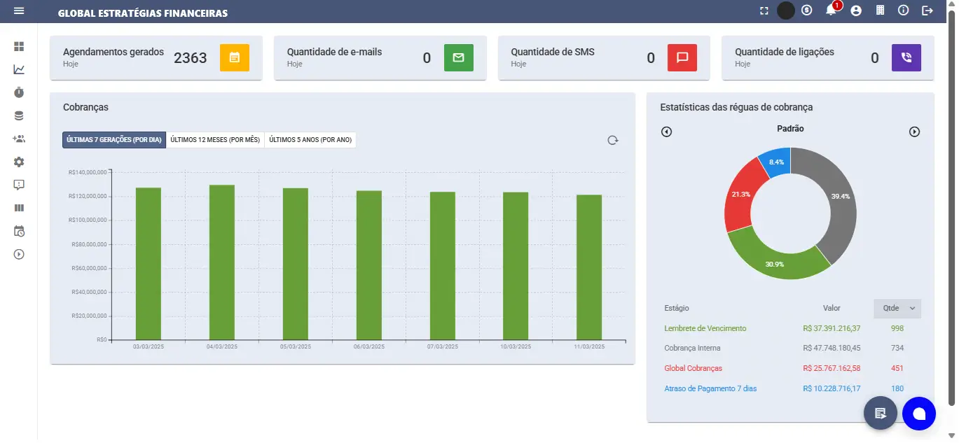
Task: Open the blue chat bubble button
Action: (x=918, y=413)
